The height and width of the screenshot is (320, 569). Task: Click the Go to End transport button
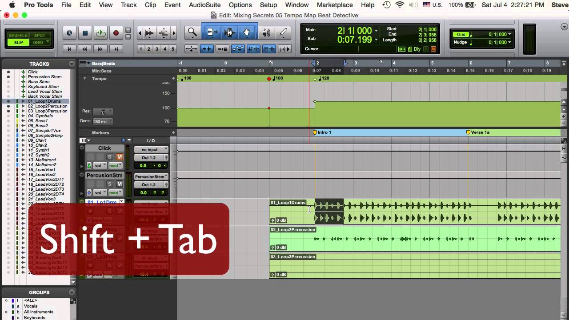pos(116,49)
